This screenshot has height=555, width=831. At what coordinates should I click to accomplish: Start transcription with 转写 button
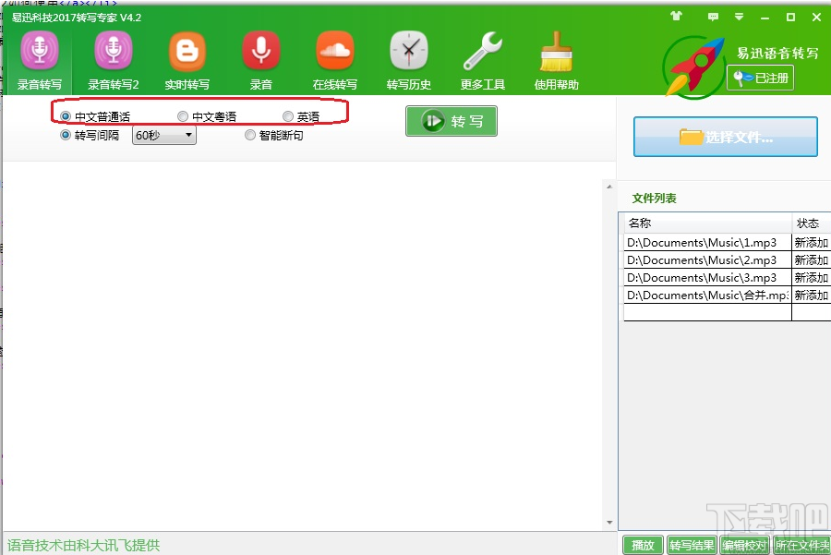click(x=452, y=121)
